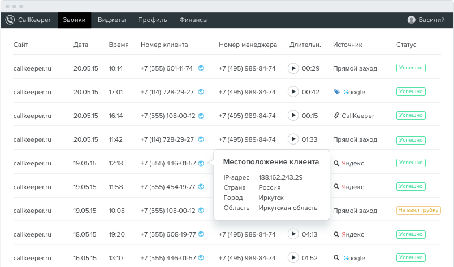Click the Не взял трубку status badge
454x267 pixels.
click(x=418, y=210)
